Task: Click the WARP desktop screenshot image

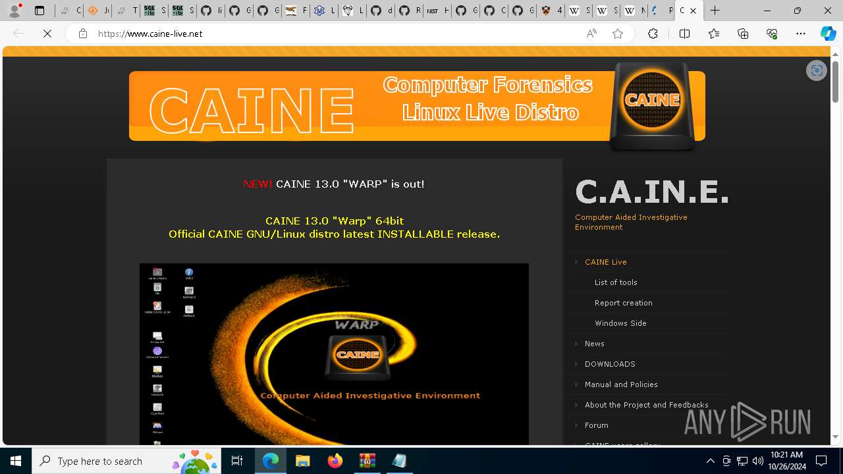Action: coord(334,354)
